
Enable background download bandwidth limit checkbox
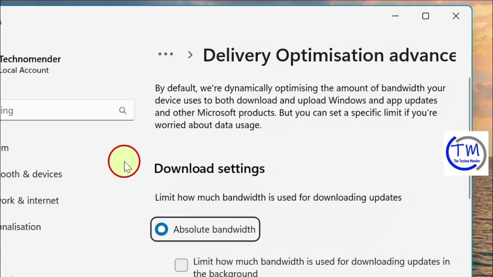(181, 265)
